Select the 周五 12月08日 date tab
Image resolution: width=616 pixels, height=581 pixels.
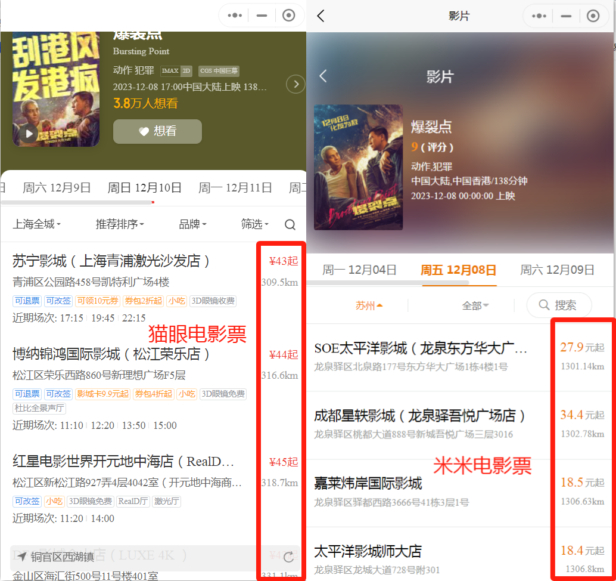[458, 270]
